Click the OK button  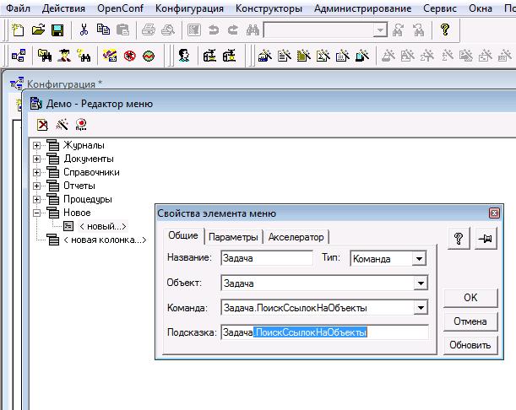(470, 298)
